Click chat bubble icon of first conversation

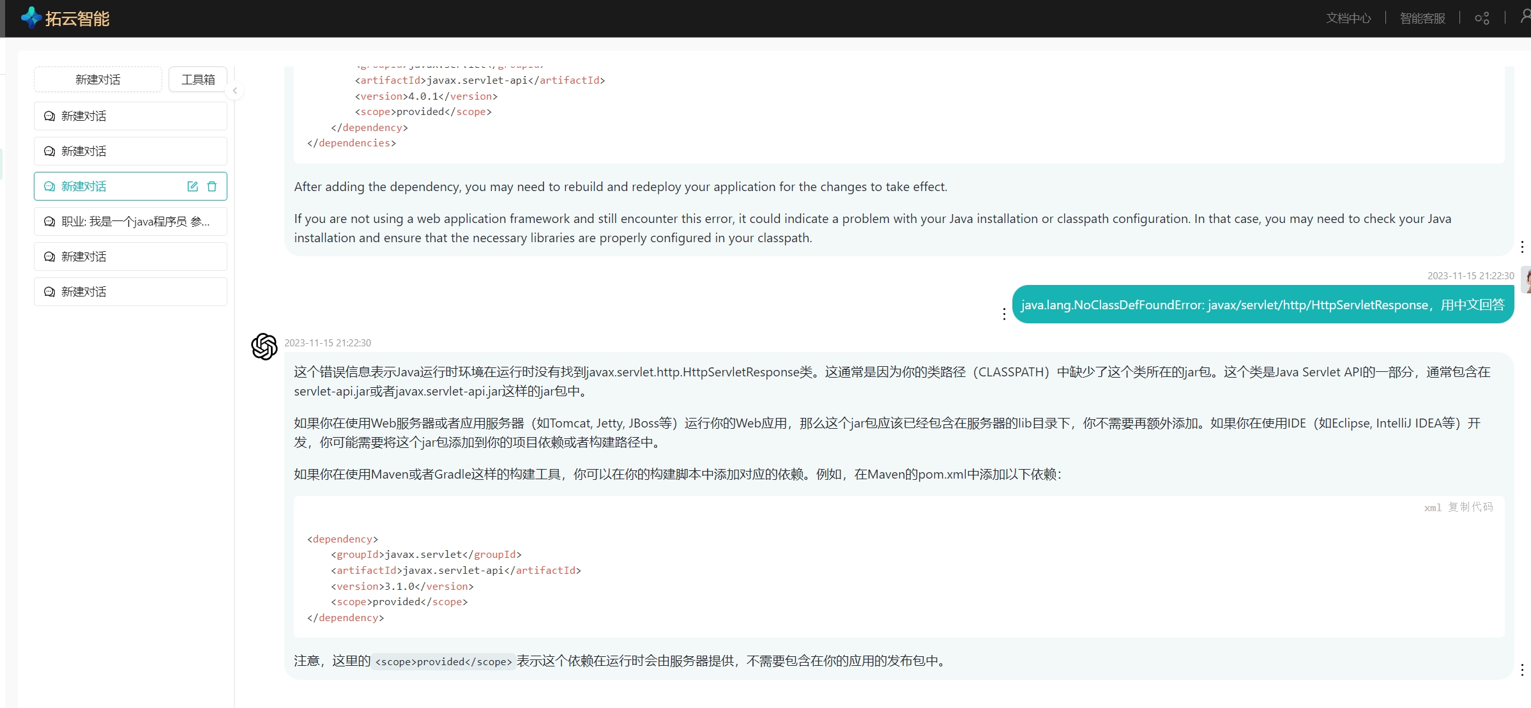coord(49,116)
